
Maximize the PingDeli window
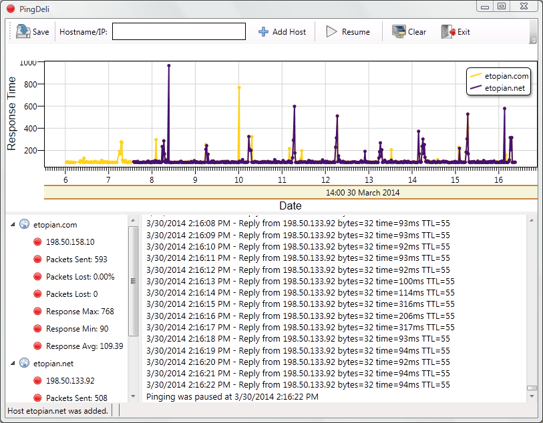click(x=502, y=6)
